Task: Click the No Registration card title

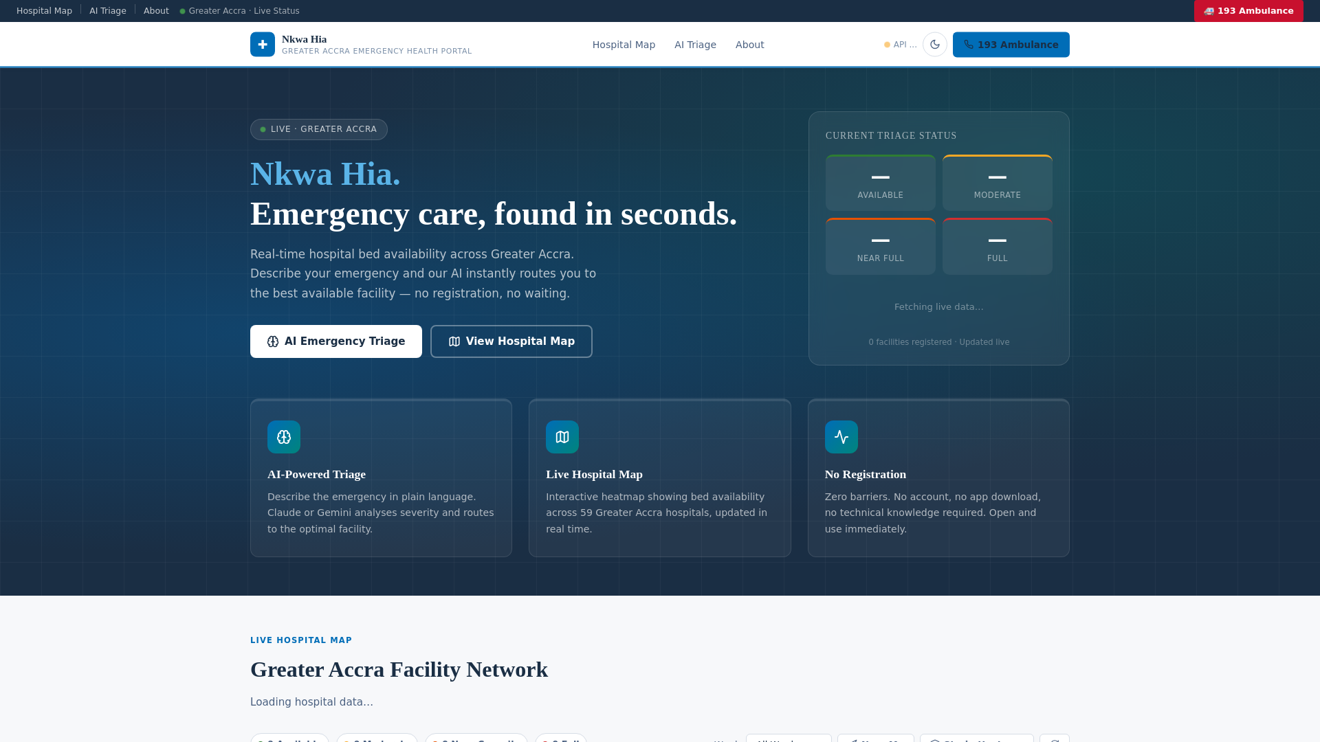Action: coord(866,474)
